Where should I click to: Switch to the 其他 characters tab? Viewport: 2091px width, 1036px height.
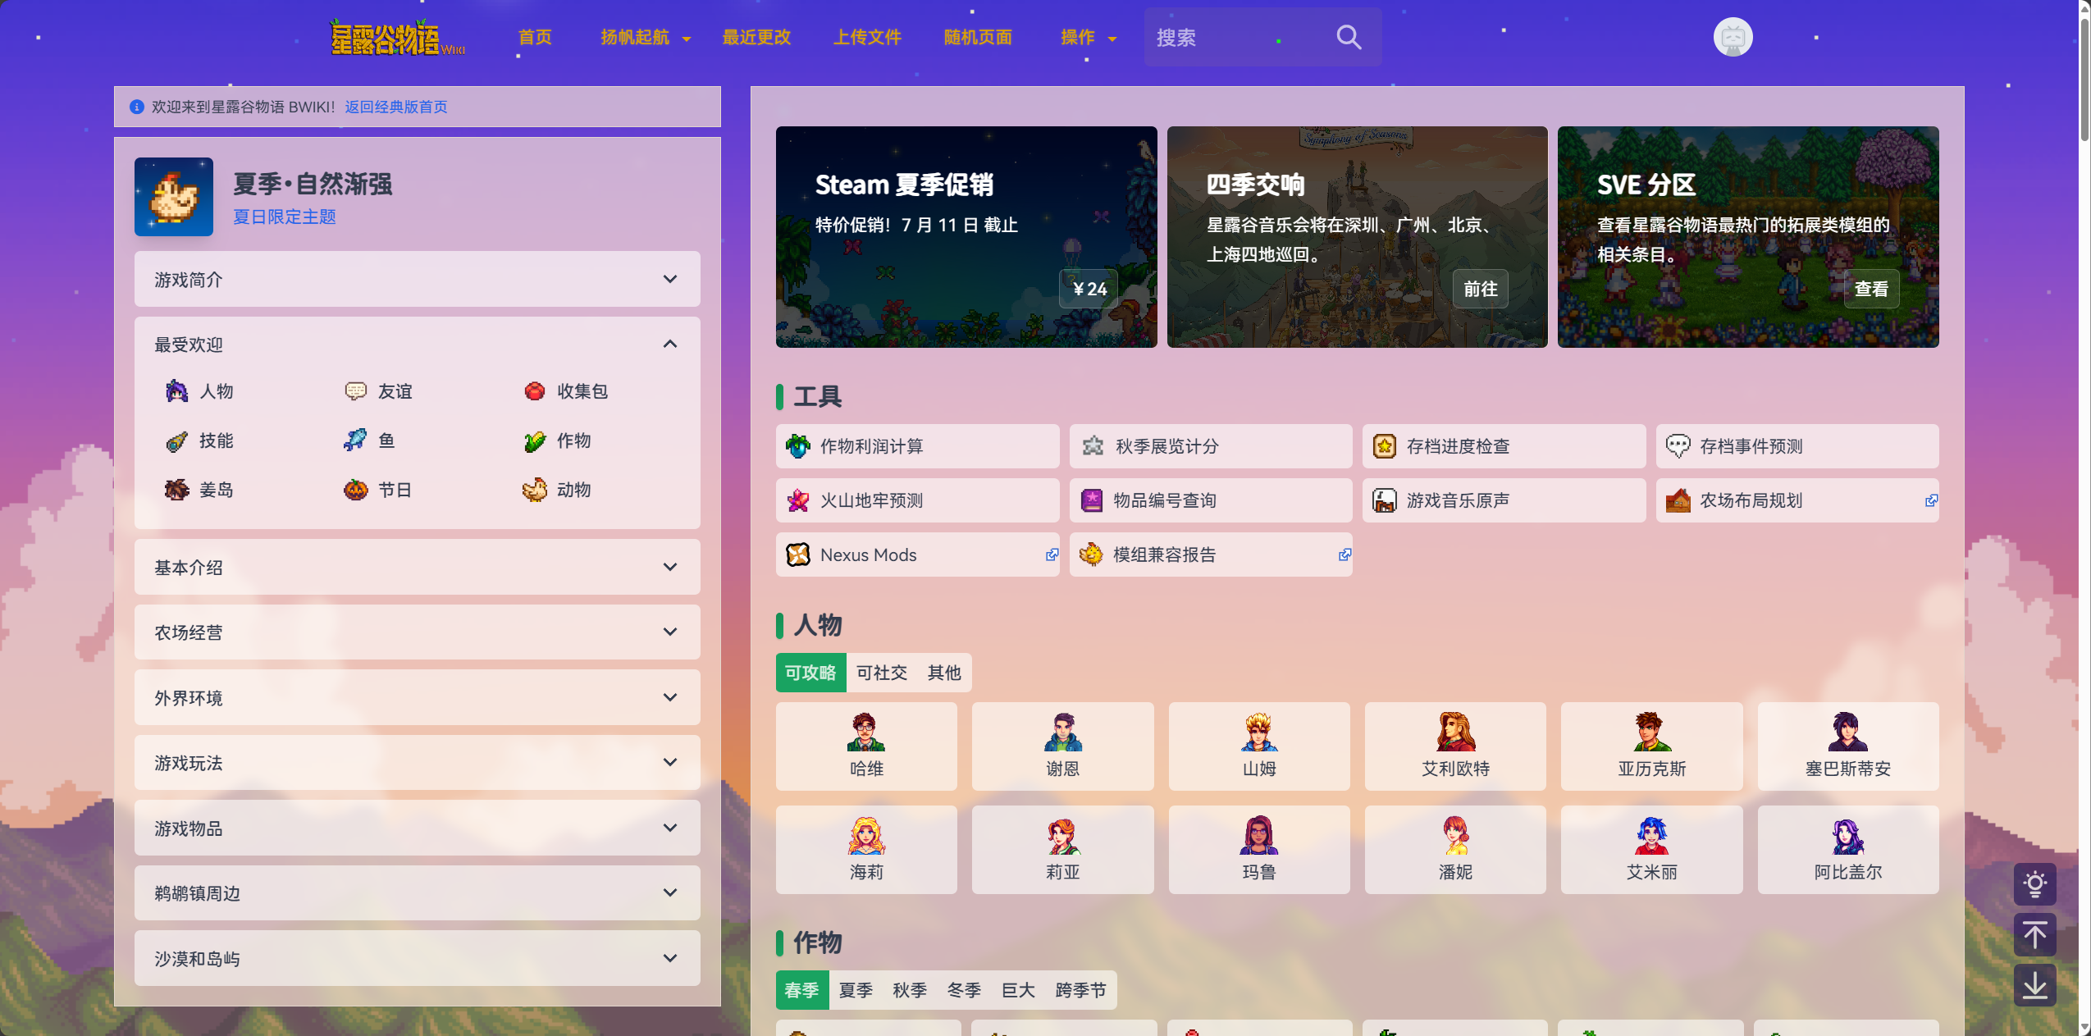[x=943, y=673]
